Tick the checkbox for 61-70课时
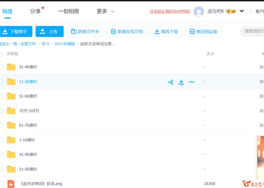The image size is (264, 188). [1, 125]
